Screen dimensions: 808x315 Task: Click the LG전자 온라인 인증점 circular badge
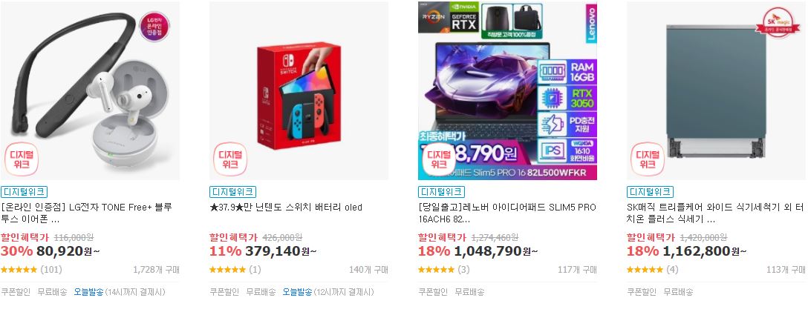(154, 27)
